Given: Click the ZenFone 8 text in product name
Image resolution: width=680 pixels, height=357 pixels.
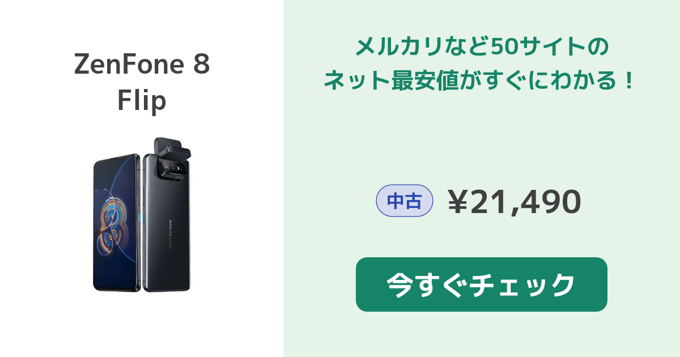Looking at the screenshot, I should (x=142, y=65).
